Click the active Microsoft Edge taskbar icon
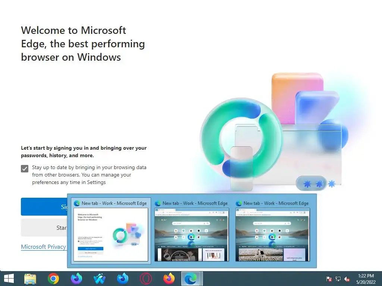The width and height of the screenshot is (382, 286). [x=191, y=279]
